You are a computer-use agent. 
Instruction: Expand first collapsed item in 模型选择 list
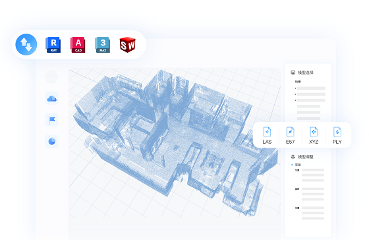pos(296,88)
